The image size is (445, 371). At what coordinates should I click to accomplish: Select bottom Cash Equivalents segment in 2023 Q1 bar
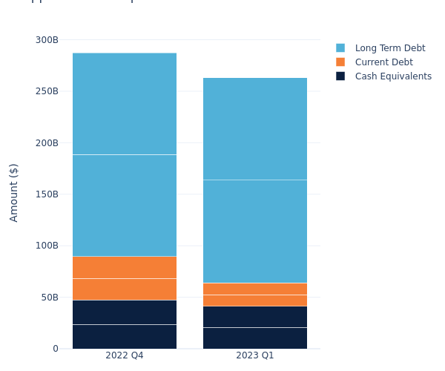click(x=255, y=338)
